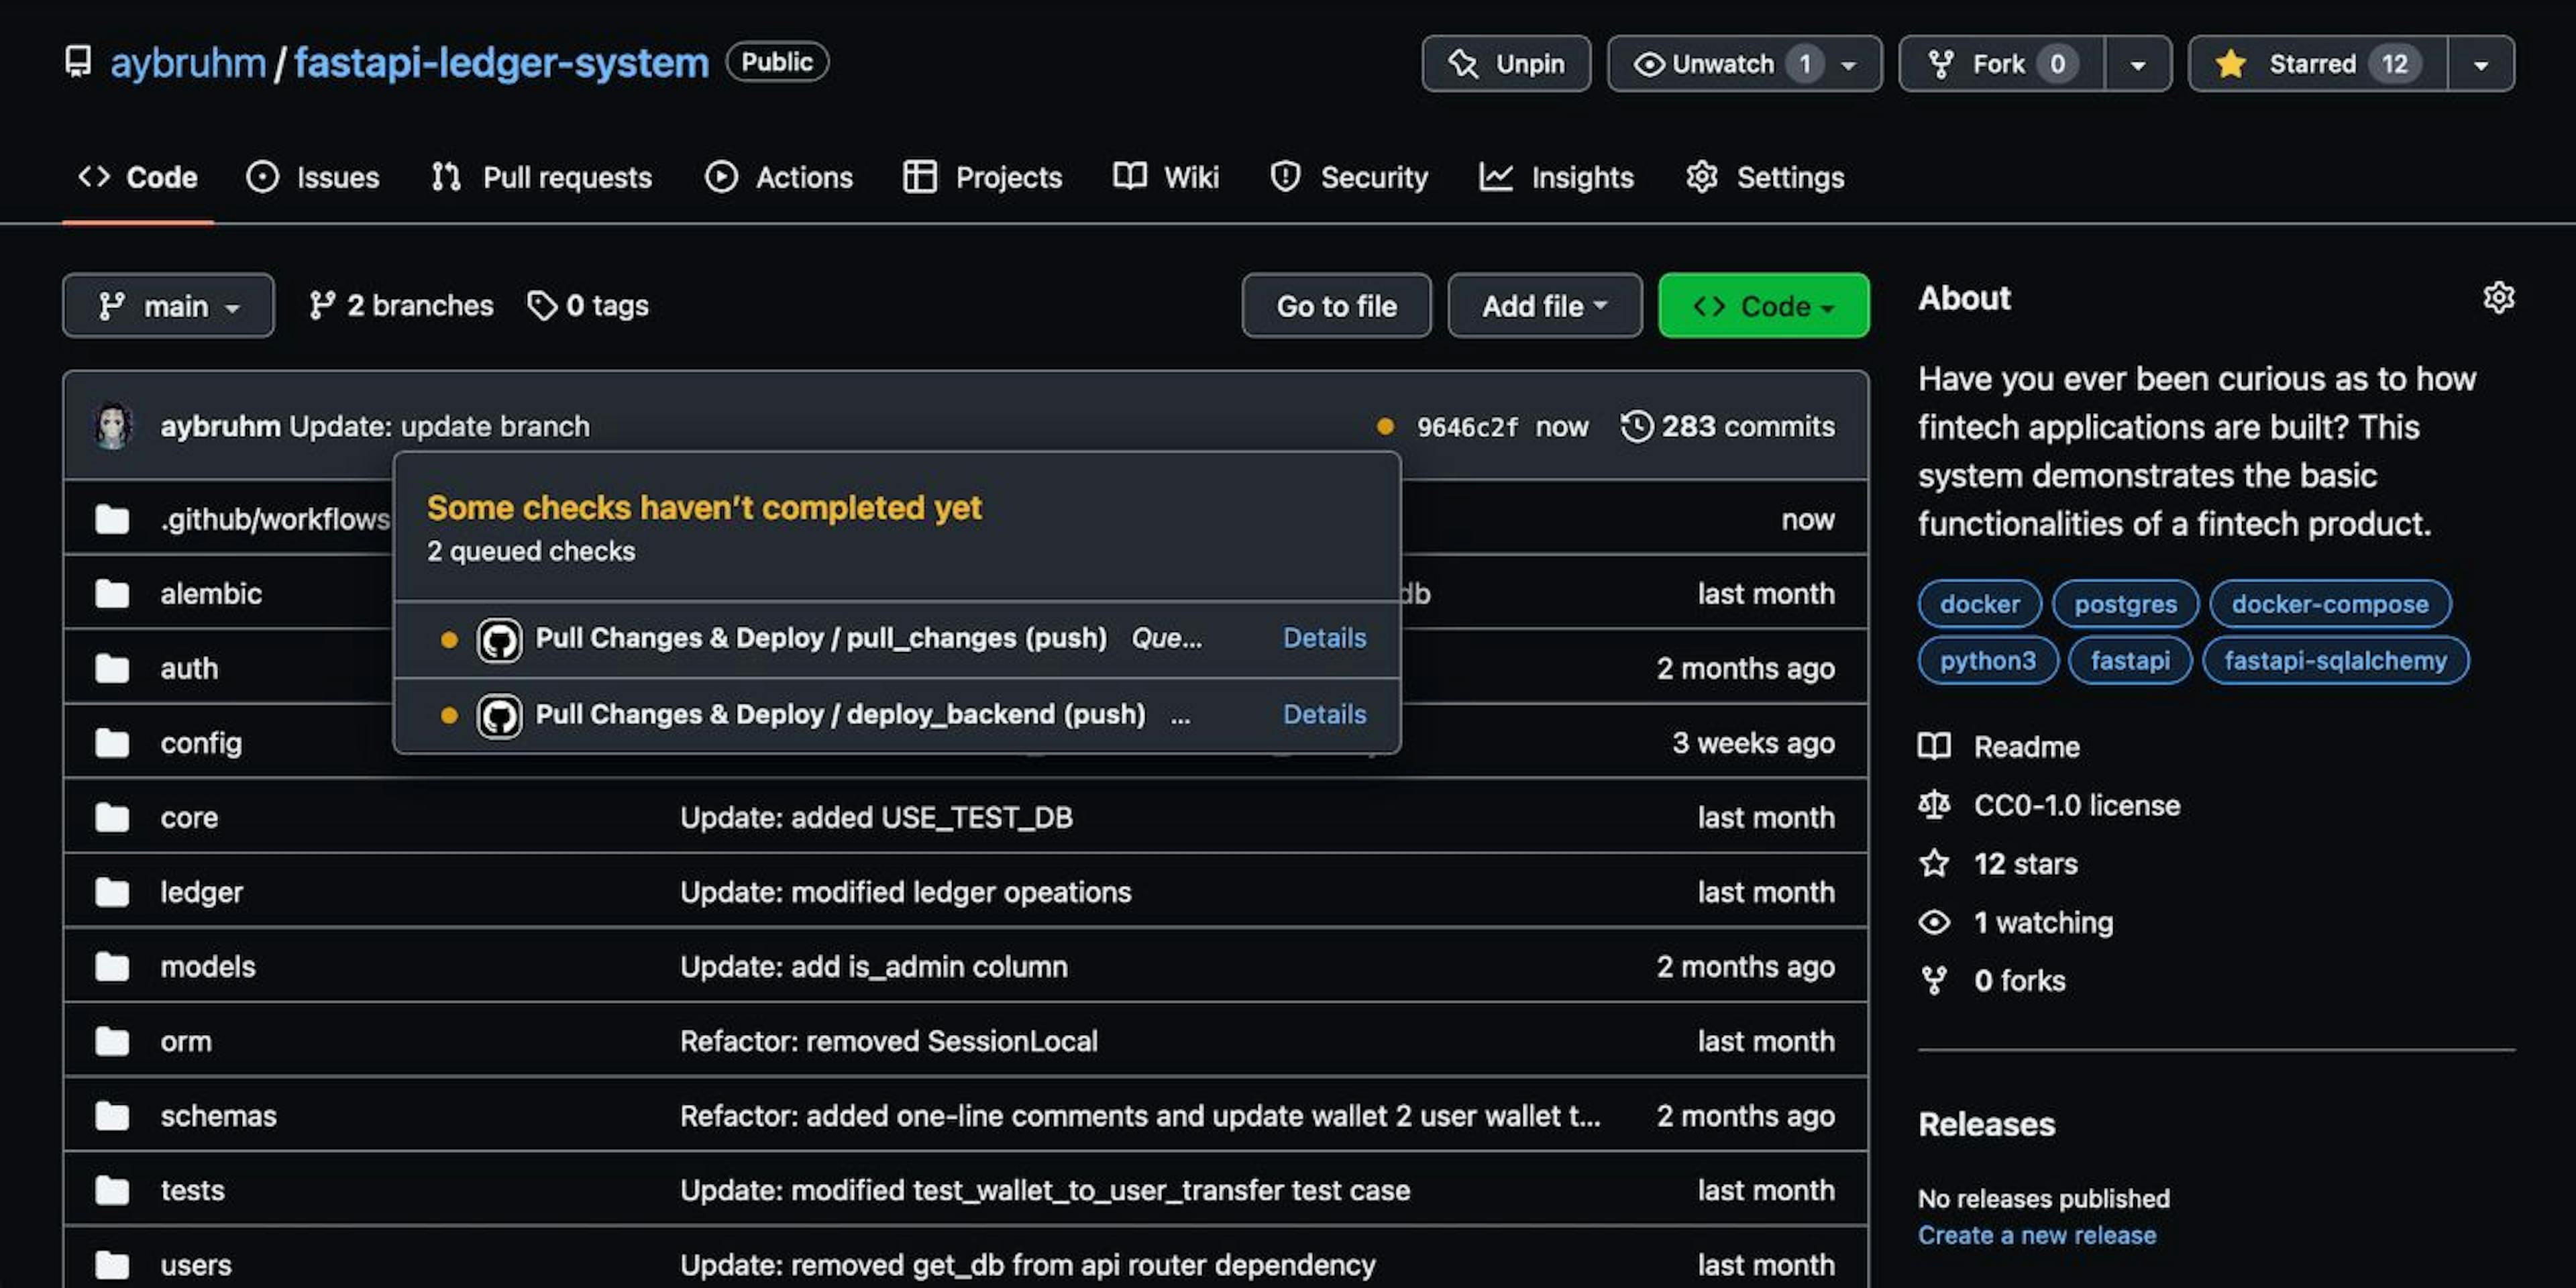Screen dimensions: 2576x1288
Task: Open the CC0-1.0 license link
Action: tap(2077, 805)
